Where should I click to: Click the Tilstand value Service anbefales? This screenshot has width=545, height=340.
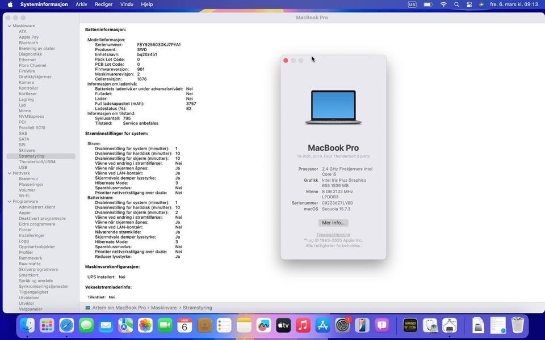(140, 124)
